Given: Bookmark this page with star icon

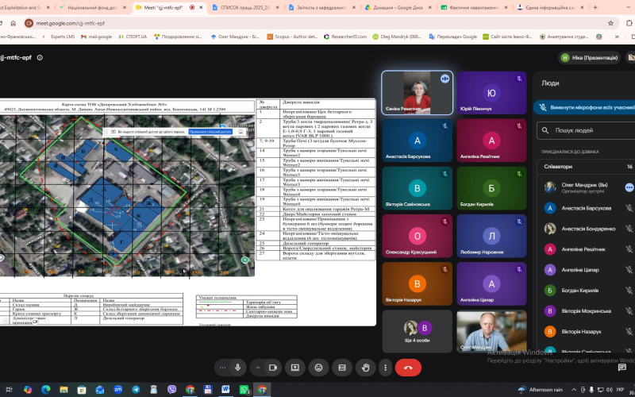Looking at the screenshot, I should coord(610,23).
